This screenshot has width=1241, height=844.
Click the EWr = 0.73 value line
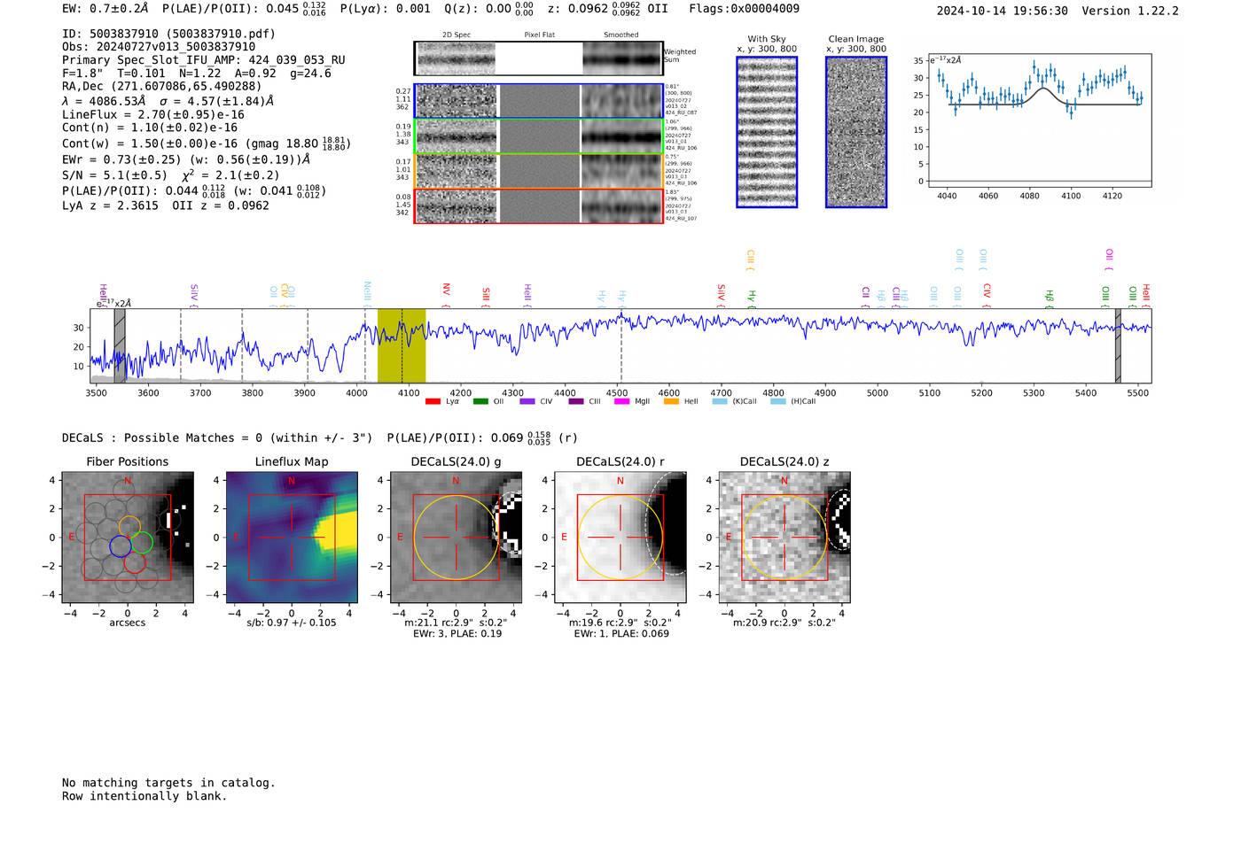point(186,159)
